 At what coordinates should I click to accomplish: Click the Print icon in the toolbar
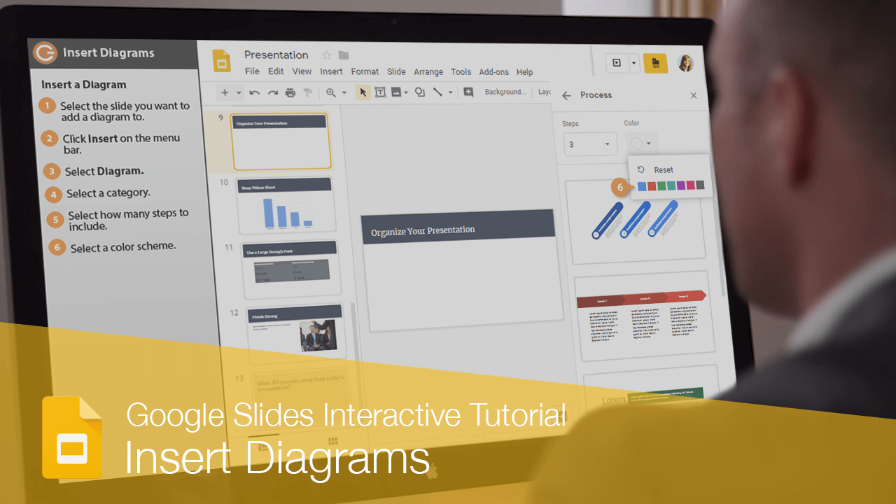click(290, 92)
